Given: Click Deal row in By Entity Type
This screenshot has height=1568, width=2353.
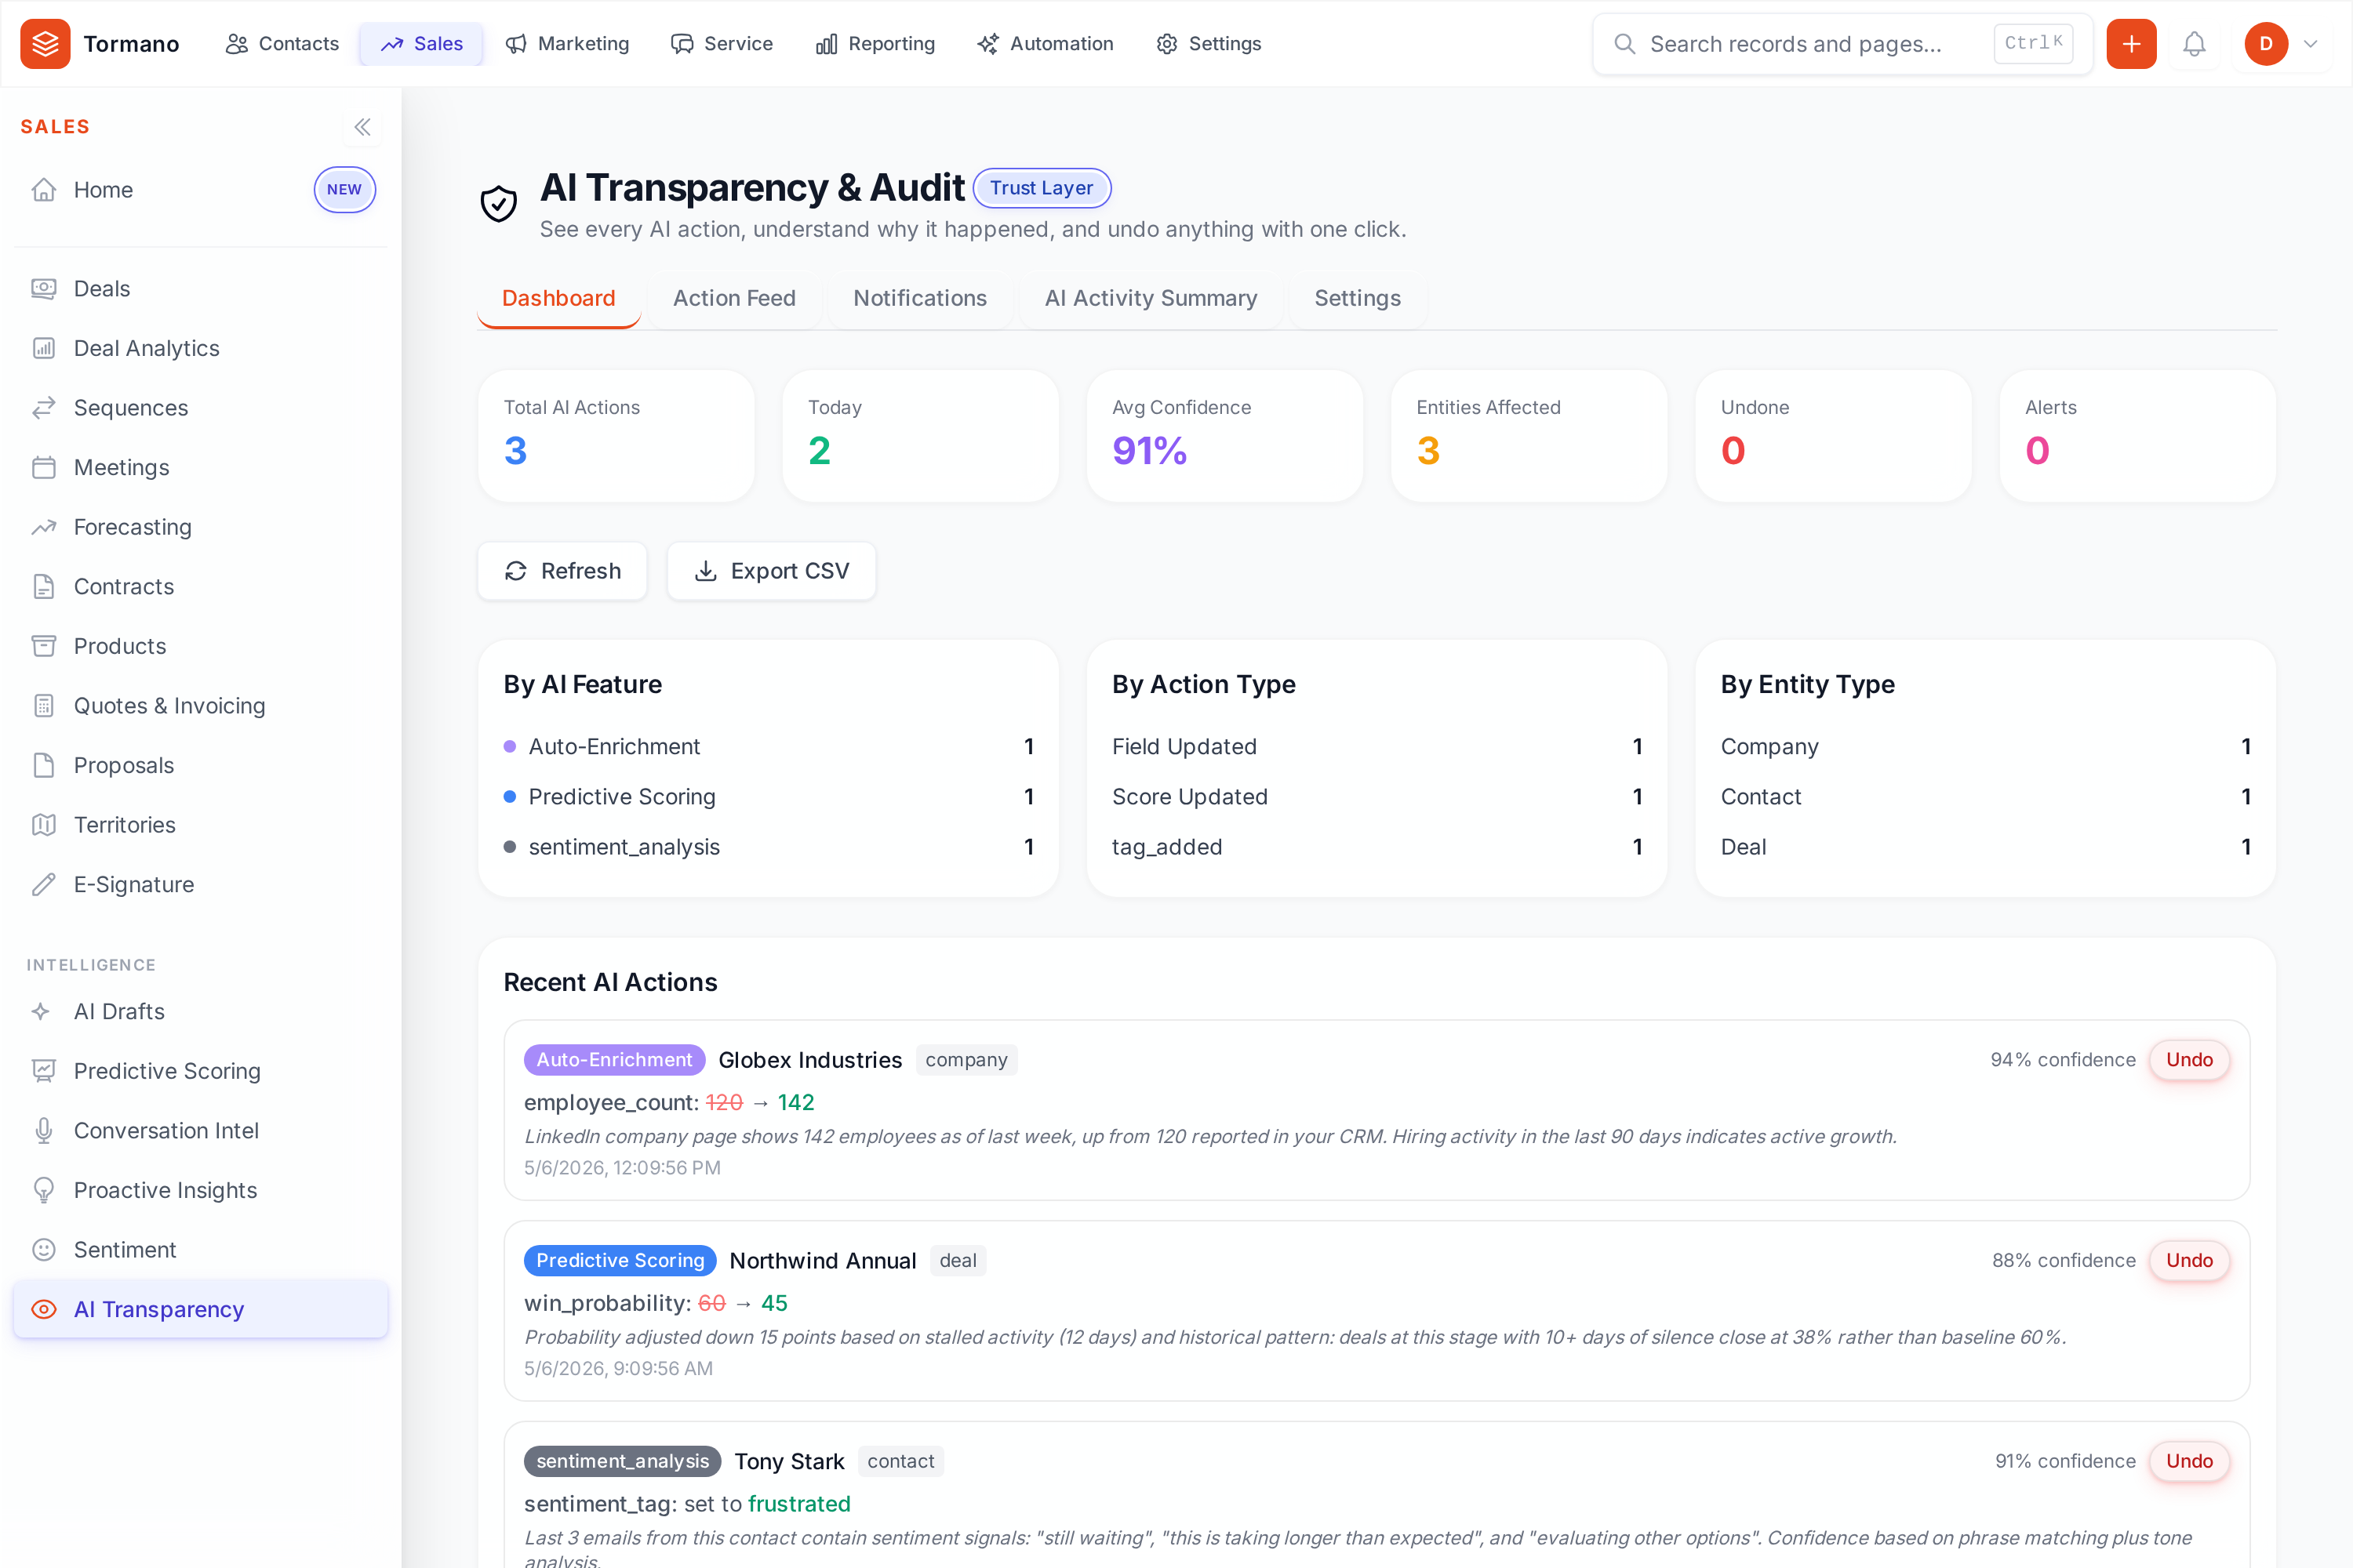Looking at the screenshot, I should (x=1985, y=847).
